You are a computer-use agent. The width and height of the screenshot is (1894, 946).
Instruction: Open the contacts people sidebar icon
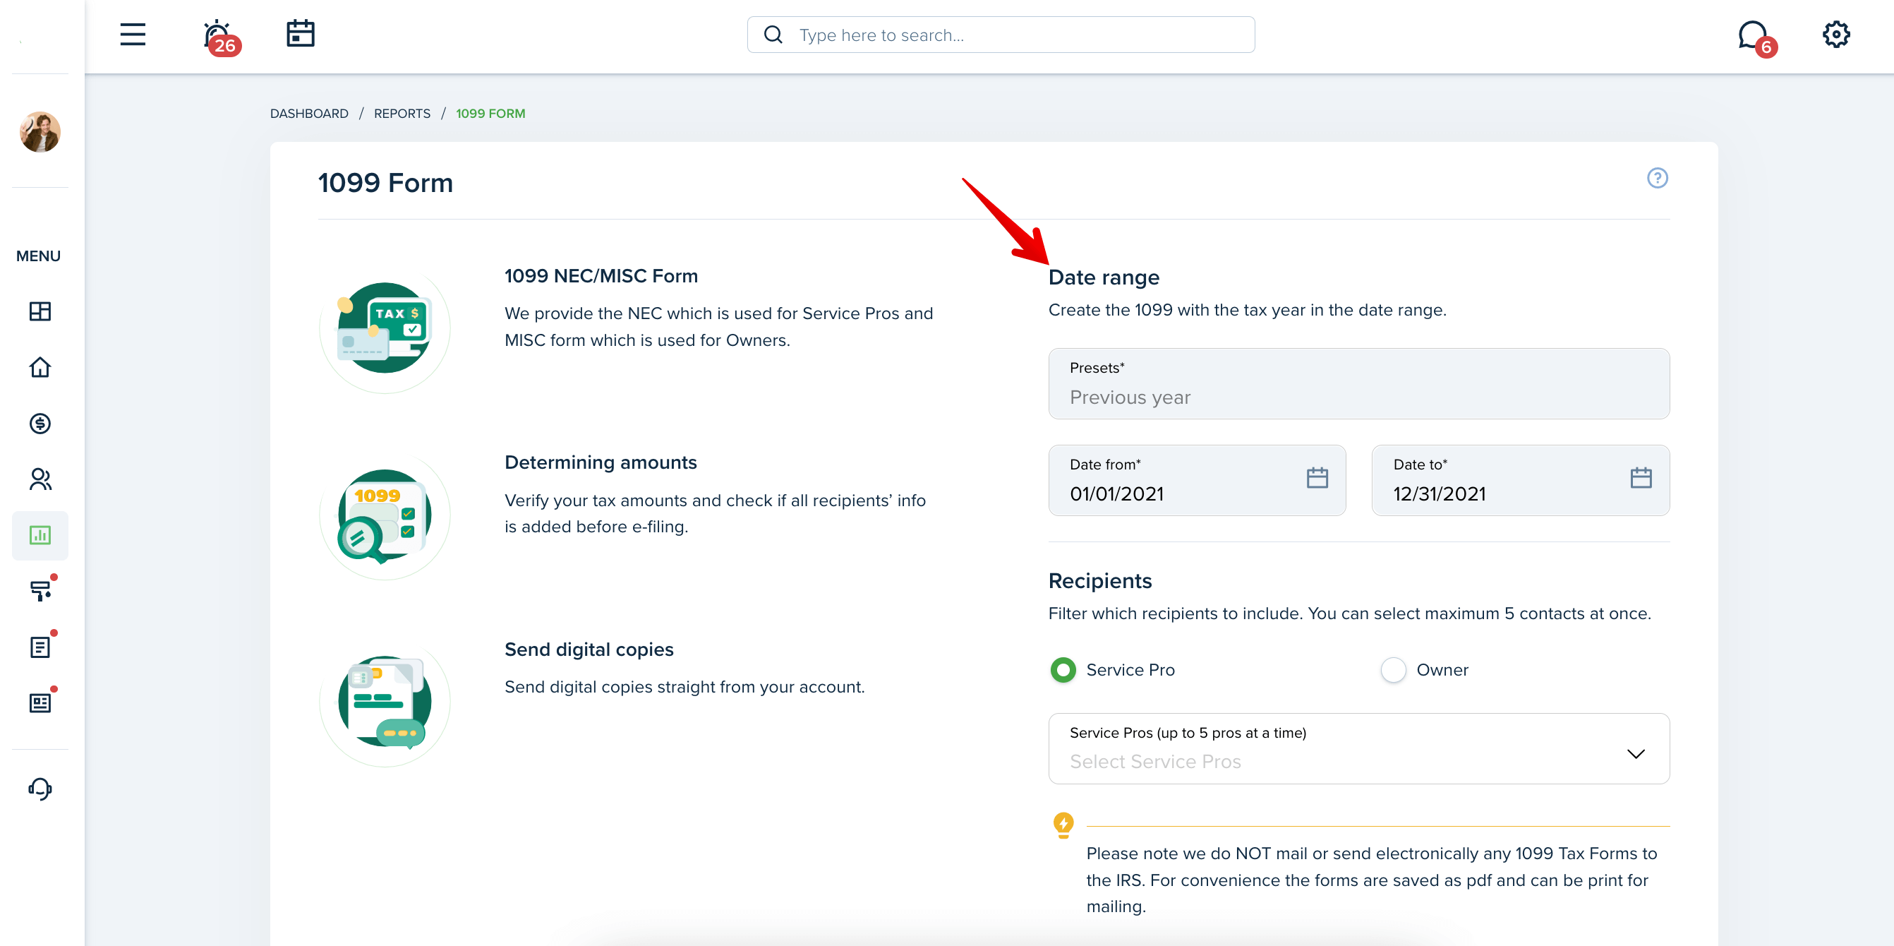(40, 479)
